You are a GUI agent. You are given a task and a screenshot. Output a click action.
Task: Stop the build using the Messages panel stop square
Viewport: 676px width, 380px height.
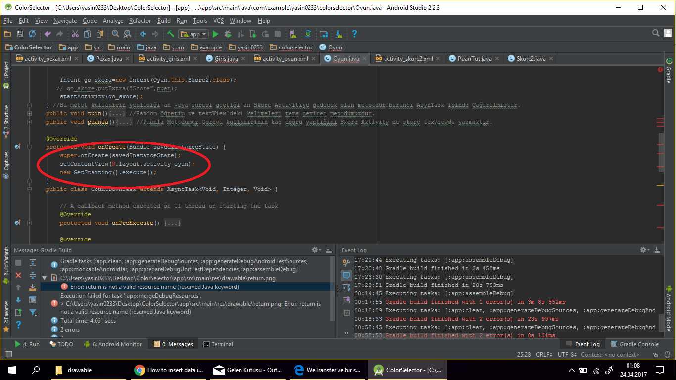[18, 263]
